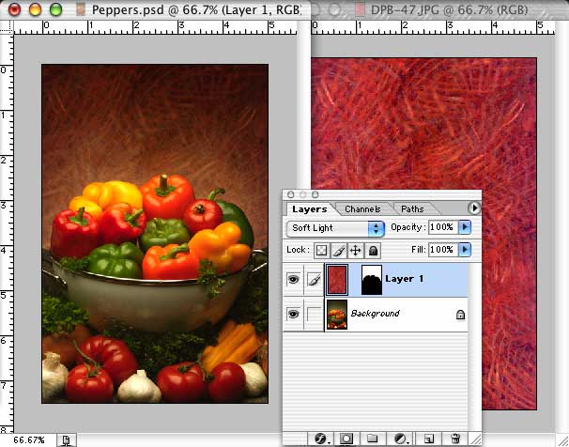Open the new adjustment layer menu
The image size is (569, 447).
(x=401, y=439)
